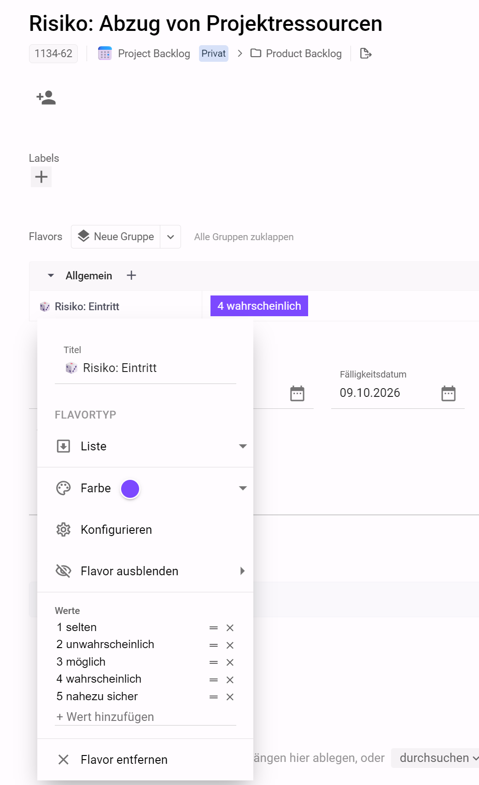The height and width of the screenshot is (785, 479).
Task: Click the purple Farbe color swatch
Action: (130, 489)
